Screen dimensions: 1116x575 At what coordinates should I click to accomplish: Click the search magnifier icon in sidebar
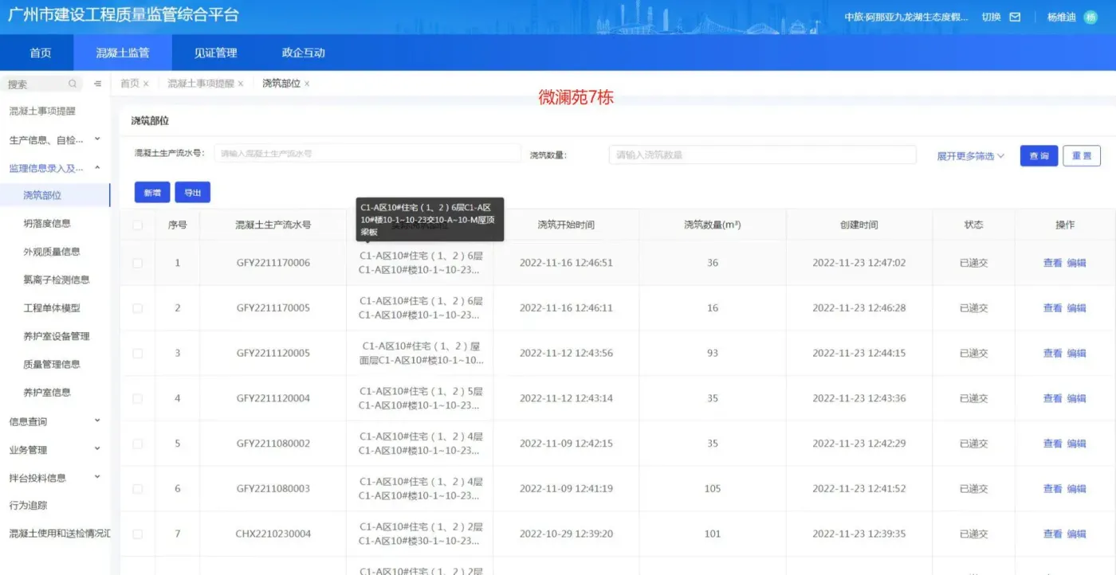coord(73,84)
